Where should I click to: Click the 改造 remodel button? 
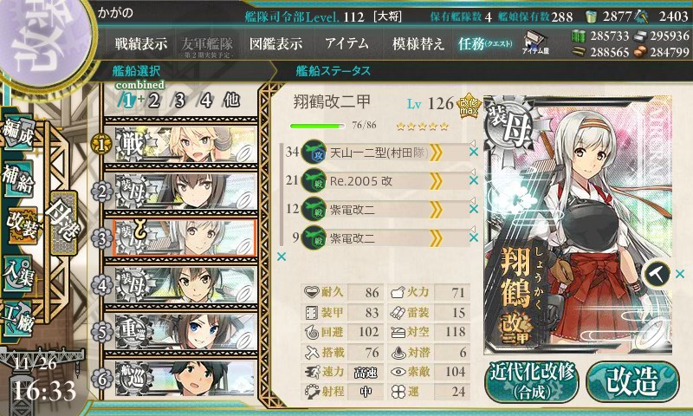632,381
